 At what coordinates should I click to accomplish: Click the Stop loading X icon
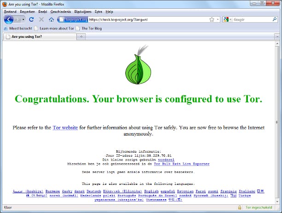[41, 19]
